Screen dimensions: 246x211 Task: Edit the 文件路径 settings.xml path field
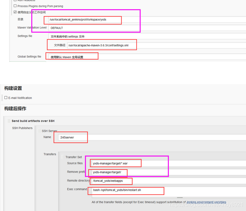click(157, 45)
